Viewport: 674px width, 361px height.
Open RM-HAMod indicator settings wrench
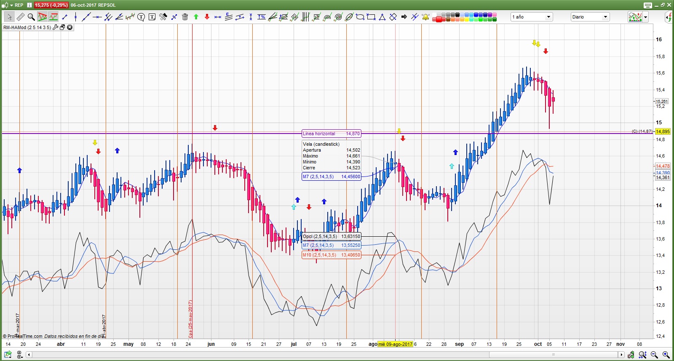tap(55, 27)
